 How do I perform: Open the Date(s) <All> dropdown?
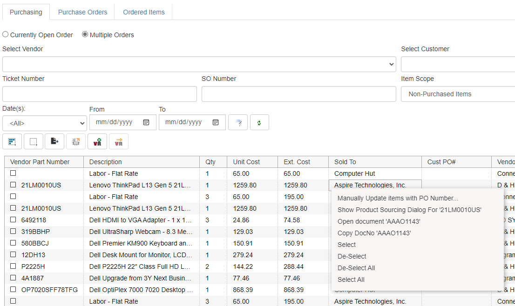pyautogui.click(x=45, y=123)
